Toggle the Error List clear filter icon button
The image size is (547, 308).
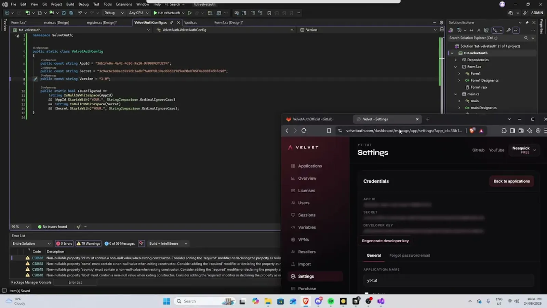(x=141, y=243)
